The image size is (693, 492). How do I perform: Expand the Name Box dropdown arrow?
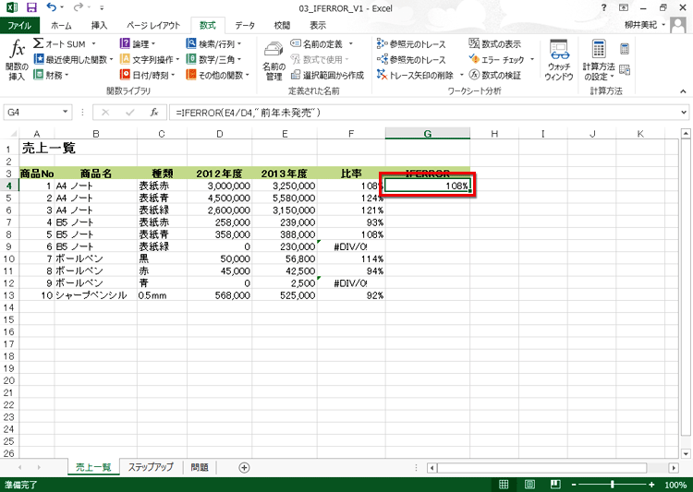coord(65,113)
